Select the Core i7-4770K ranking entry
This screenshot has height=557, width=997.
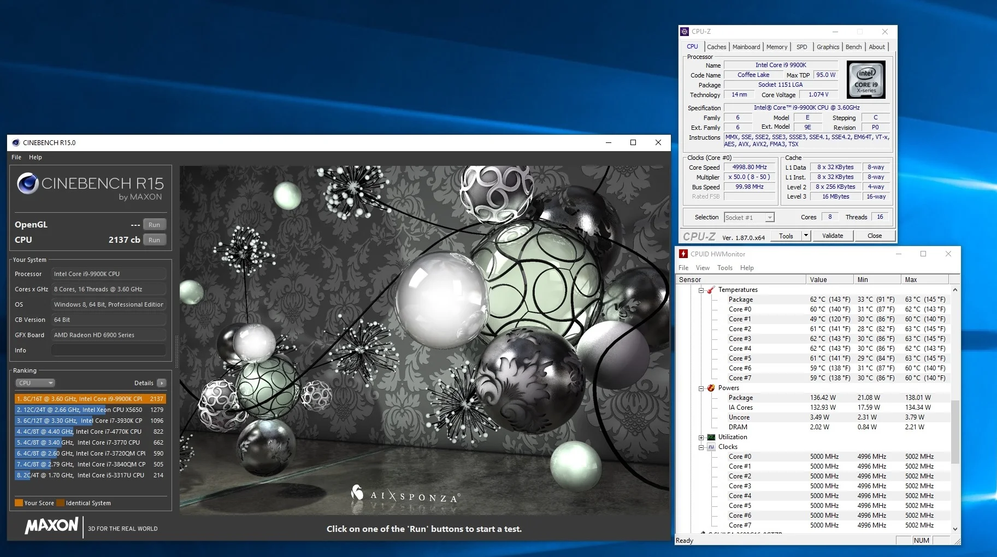pos(90,432)
